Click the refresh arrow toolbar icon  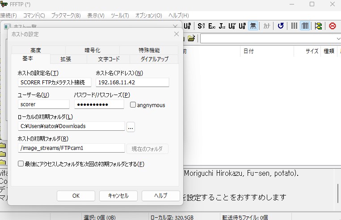pyautogui.click(x=281, y=26)
